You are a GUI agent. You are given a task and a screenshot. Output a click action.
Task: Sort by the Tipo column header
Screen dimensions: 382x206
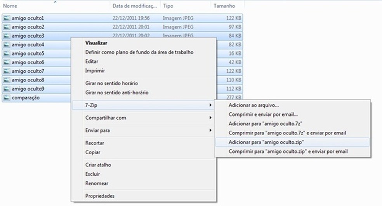(168, 6)
